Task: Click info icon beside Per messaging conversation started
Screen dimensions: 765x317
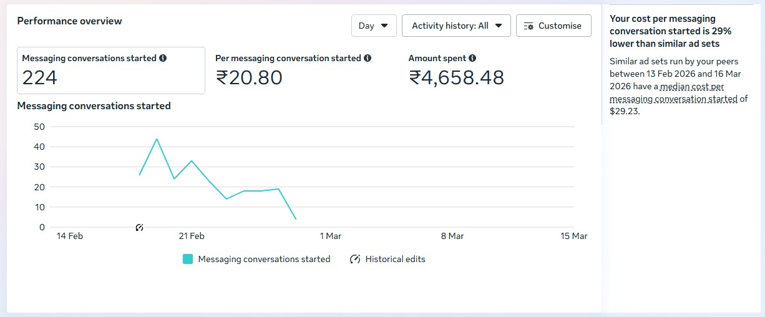Action: [368, 58]
